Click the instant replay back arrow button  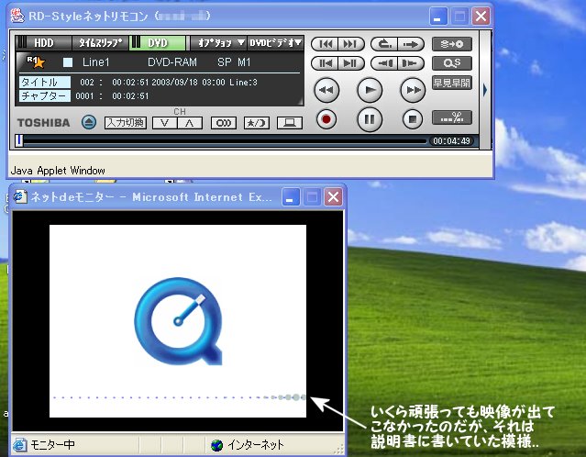pyautogui.click(x=384, y=44)
